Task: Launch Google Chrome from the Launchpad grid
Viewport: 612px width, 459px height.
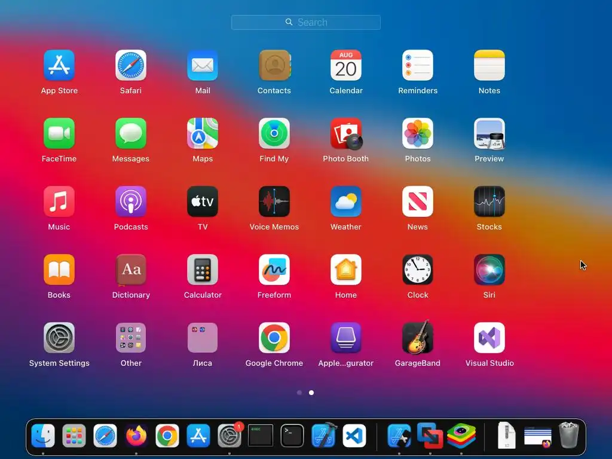Action: [x=274, y=338]
